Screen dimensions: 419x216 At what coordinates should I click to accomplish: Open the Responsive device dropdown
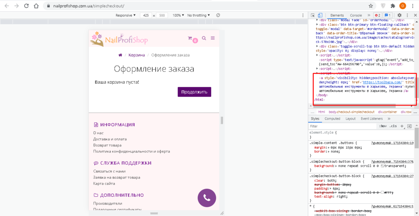126,15
